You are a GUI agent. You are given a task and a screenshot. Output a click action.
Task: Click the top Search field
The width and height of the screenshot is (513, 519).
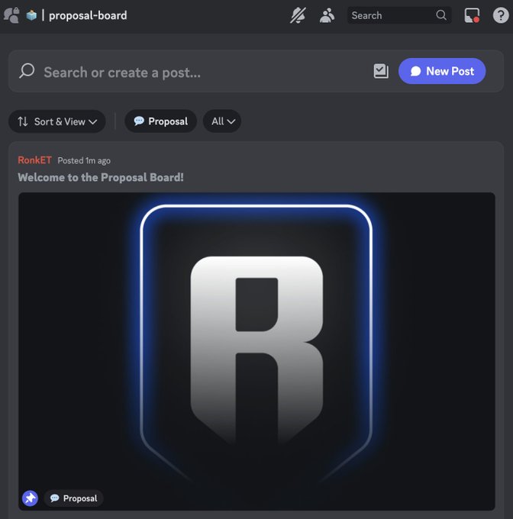(x=399, y=15)
